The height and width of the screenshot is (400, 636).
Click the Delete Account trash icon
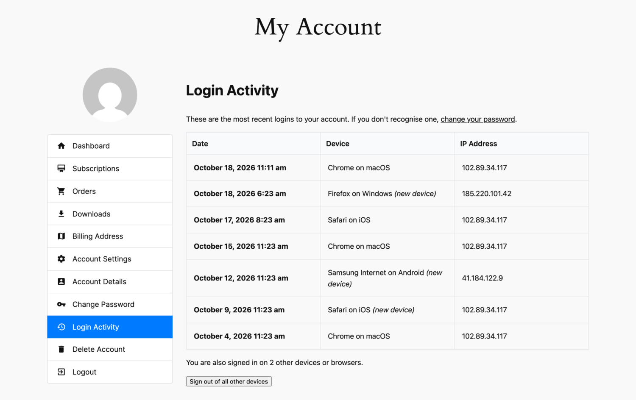(61, 349)
